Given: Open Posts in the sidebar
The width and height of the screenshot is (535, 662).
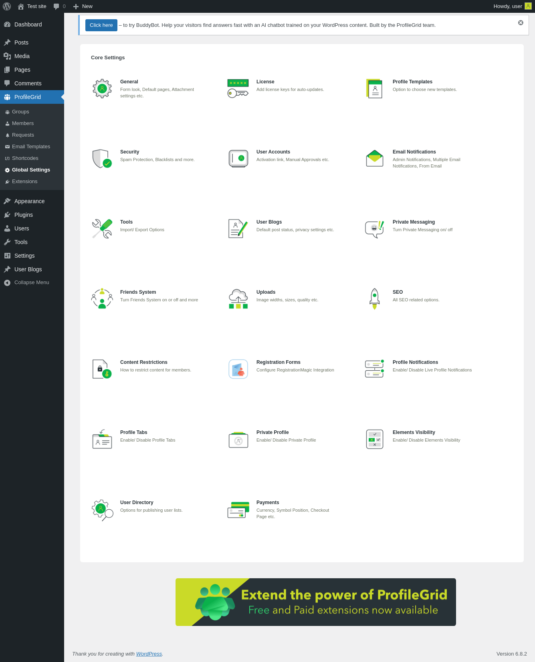Looking at the screenshot, I should [32, 42].
